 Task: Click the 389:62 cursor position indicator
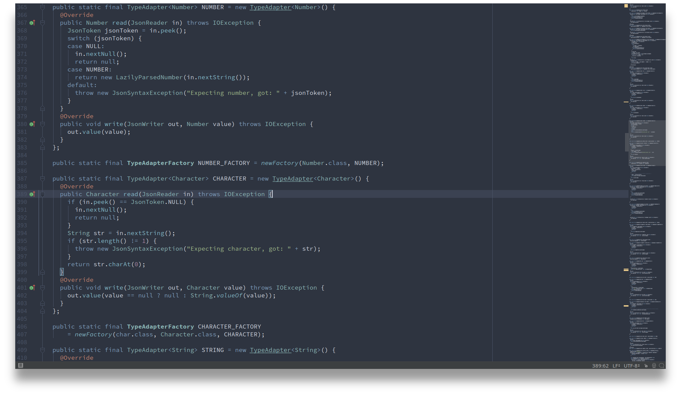tap(600, 366)
